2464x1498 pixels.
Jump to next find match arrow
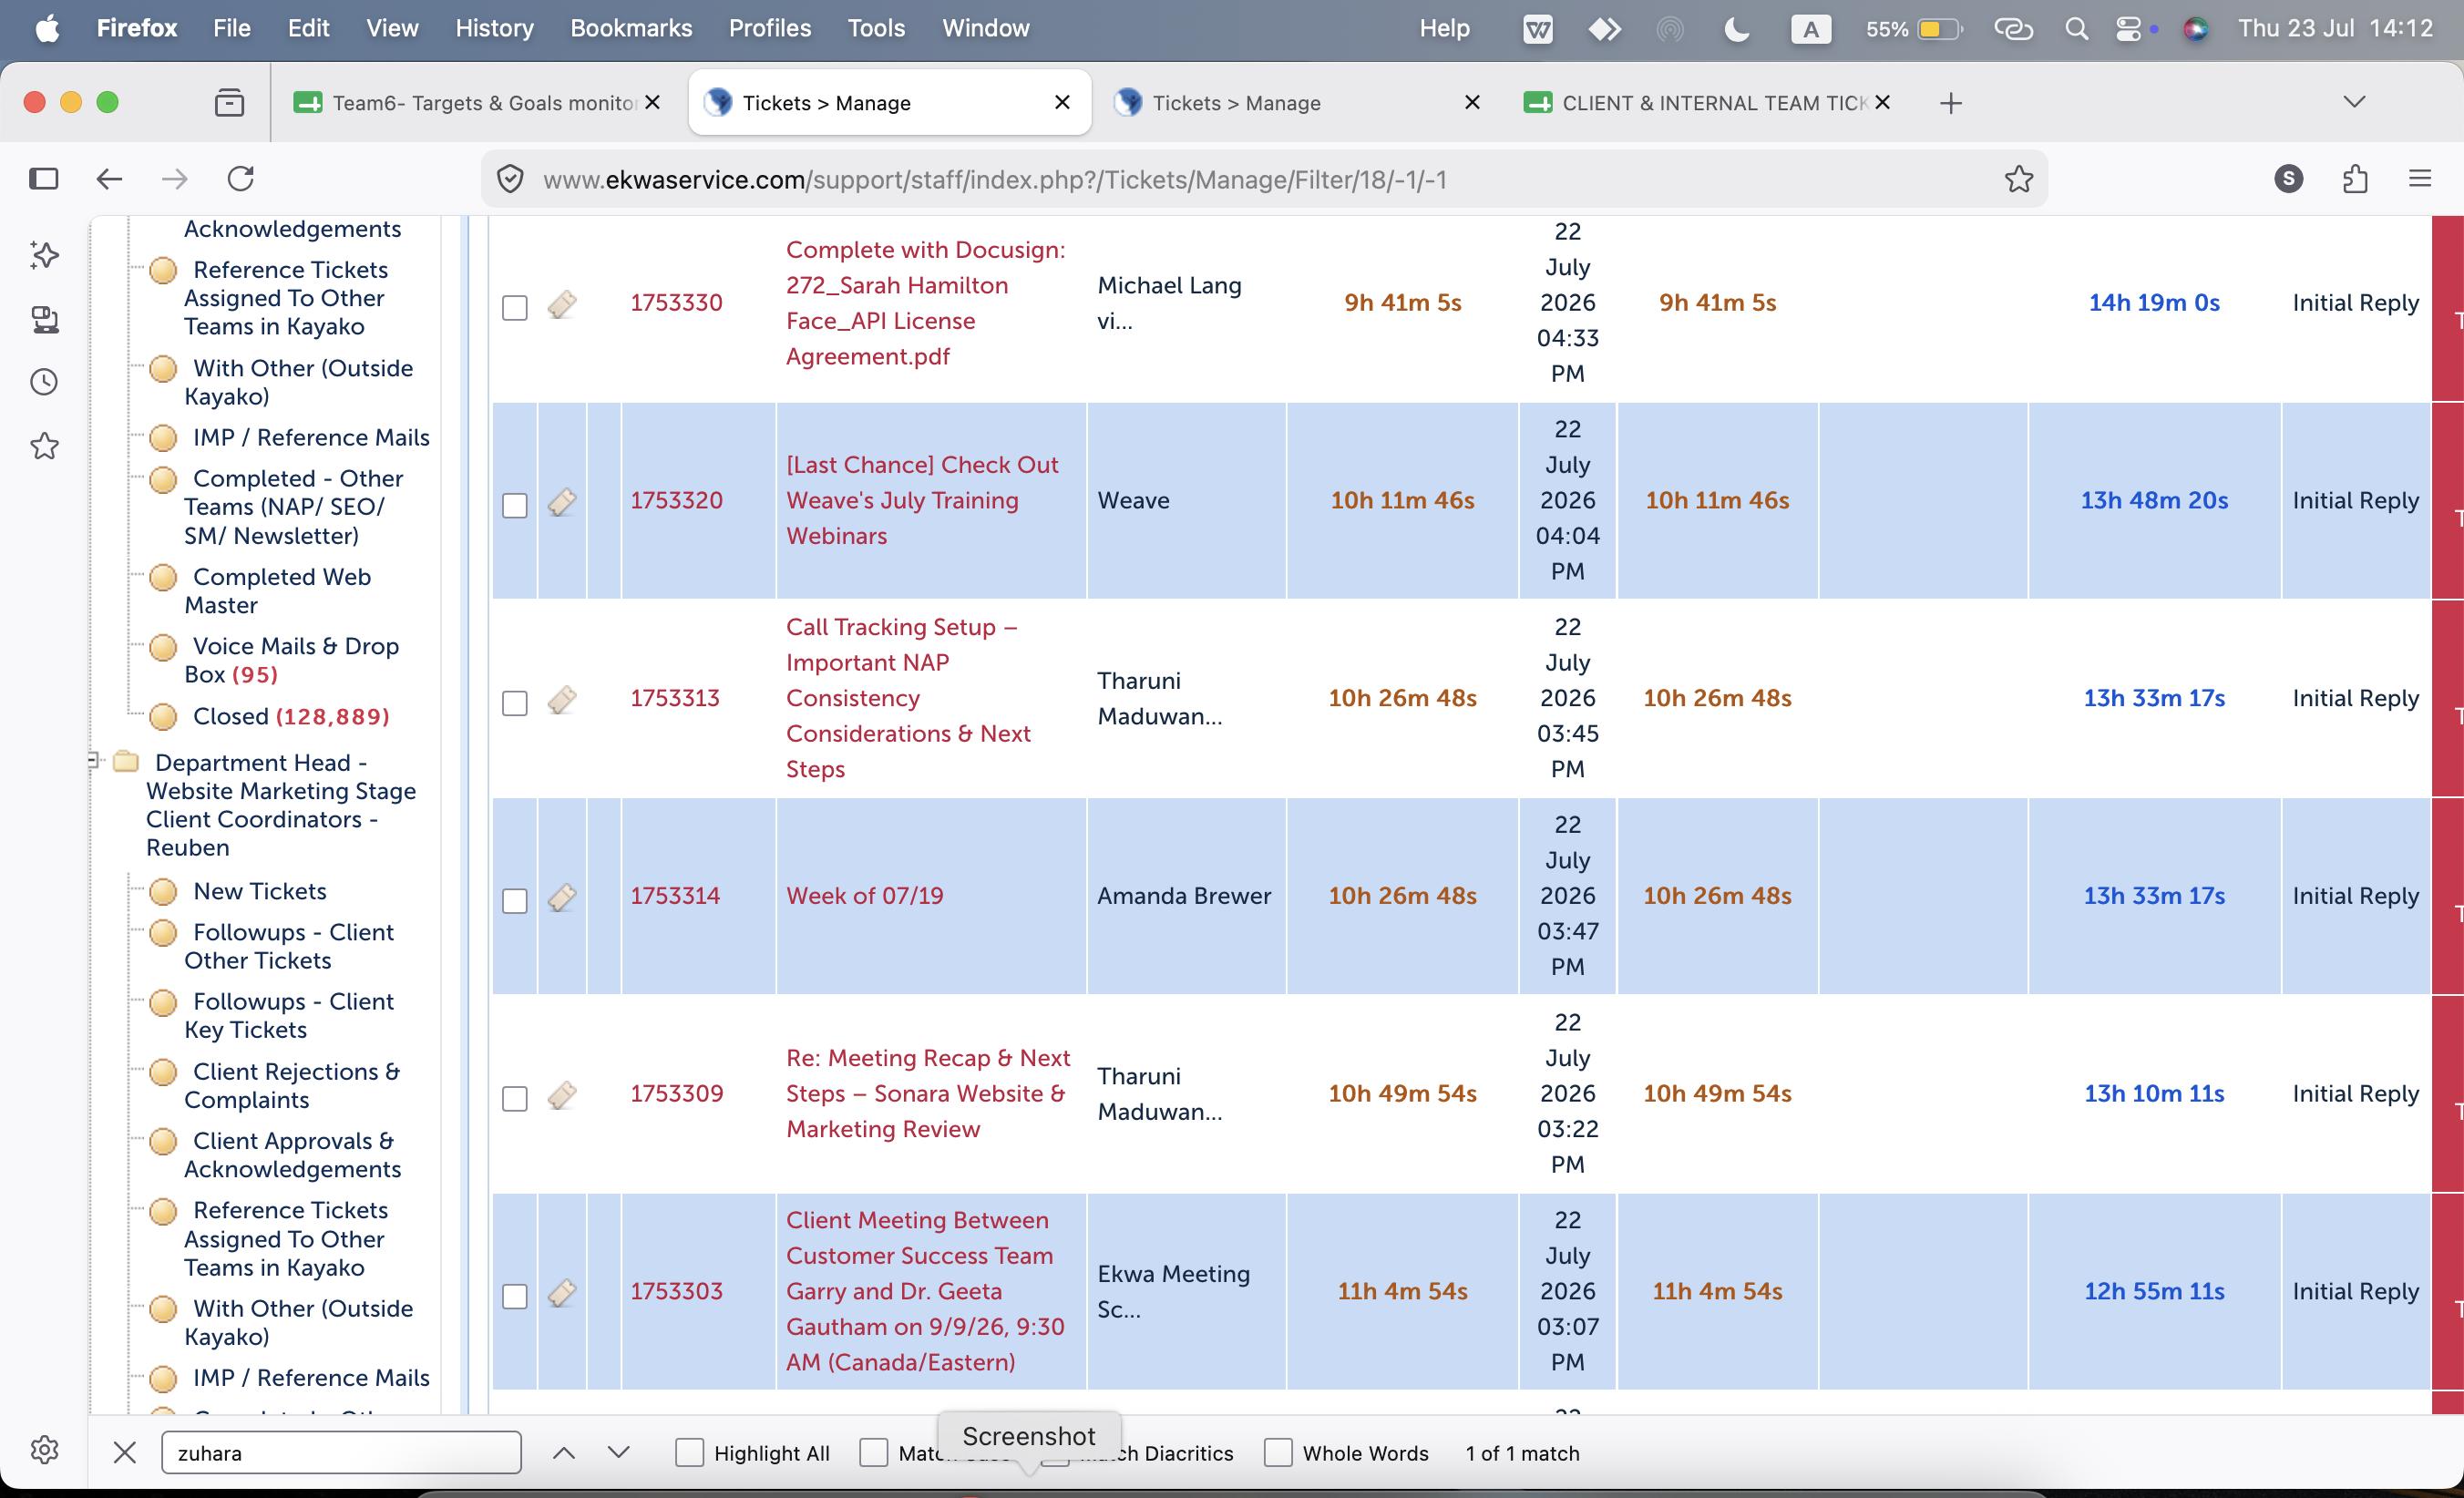[619, 1452]
